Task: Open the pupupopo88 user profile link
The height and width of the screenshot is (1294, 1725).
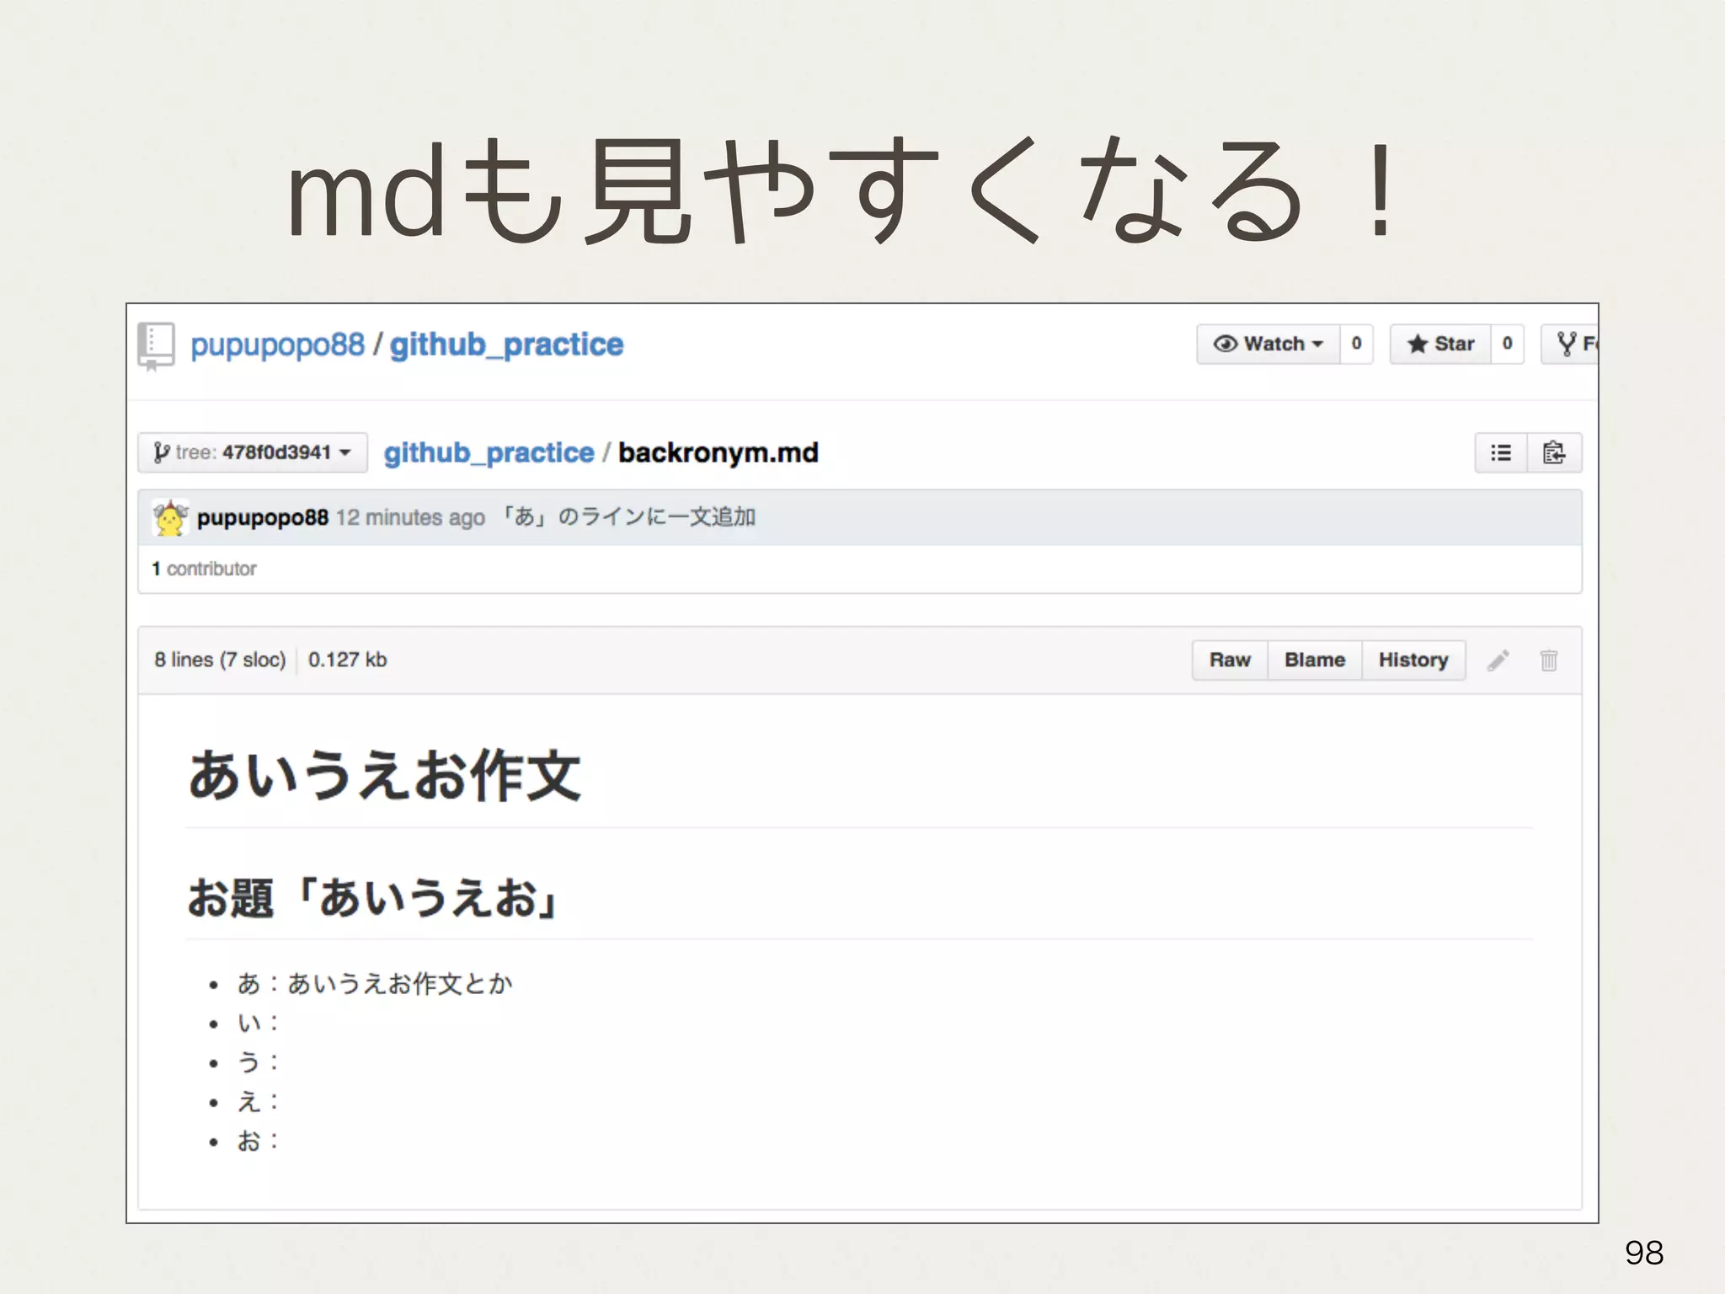Action: click(277, 345)
